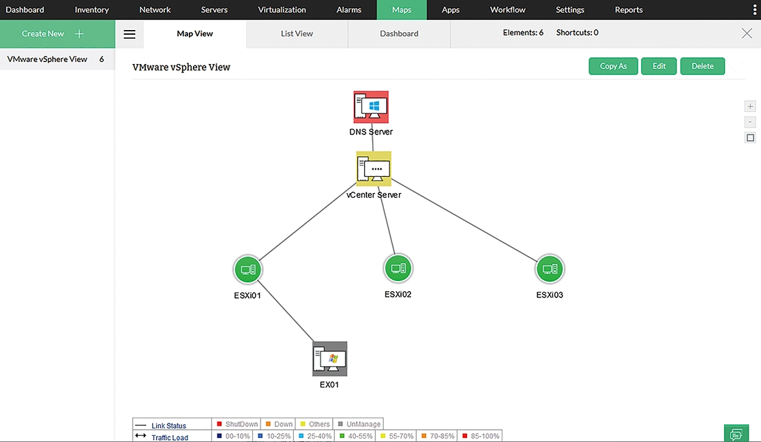Screen dimensions: 761x442
Task: Open the Dashboard top menu
Action: tap(25, 10)
